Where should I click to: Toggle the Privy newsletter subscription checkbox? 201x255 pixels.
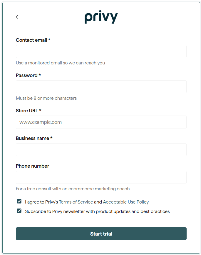[x=19, y=211]
